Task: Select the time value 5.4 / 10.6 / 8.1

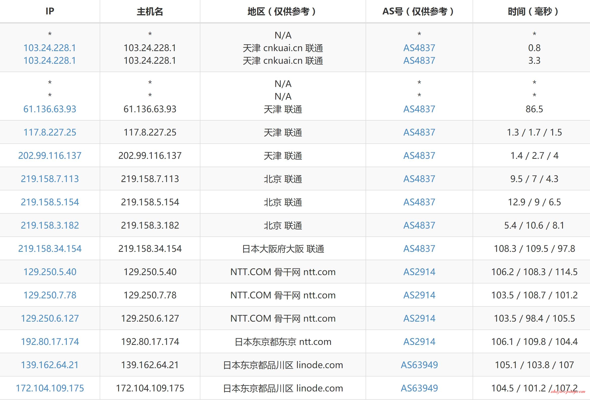Action: [534, 225]
